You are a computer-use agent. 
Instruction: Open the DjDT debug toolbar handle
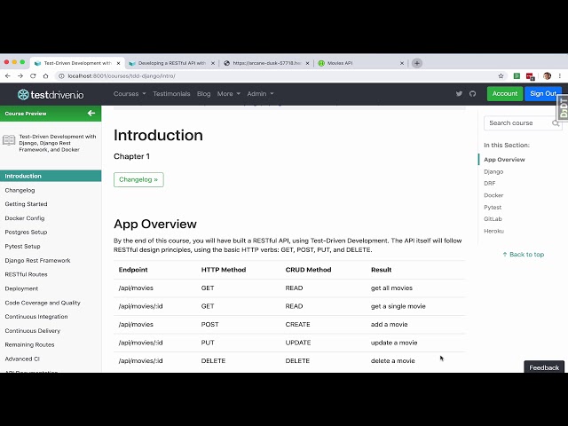click(563, 107)
